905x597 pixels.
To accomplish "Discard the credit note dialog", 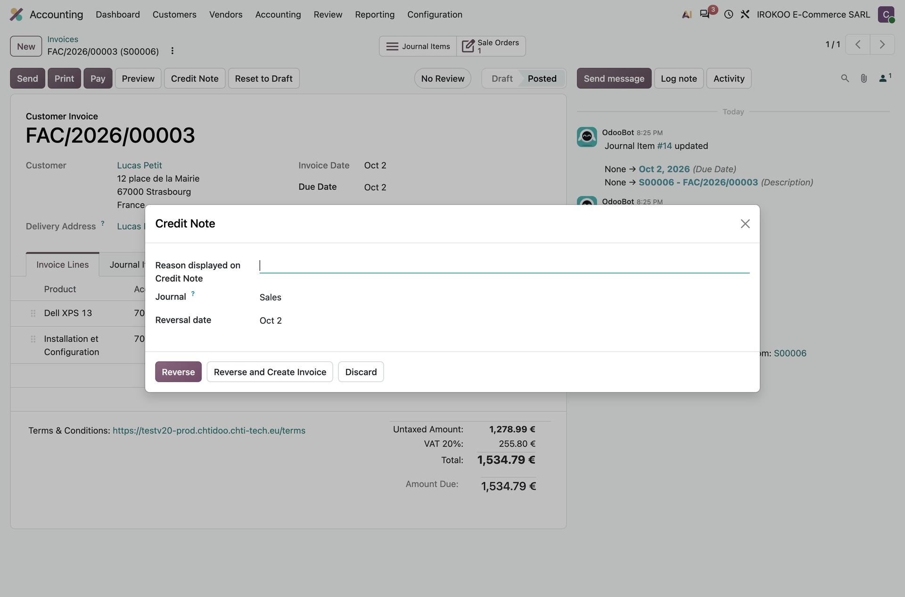I will point(361,372).
